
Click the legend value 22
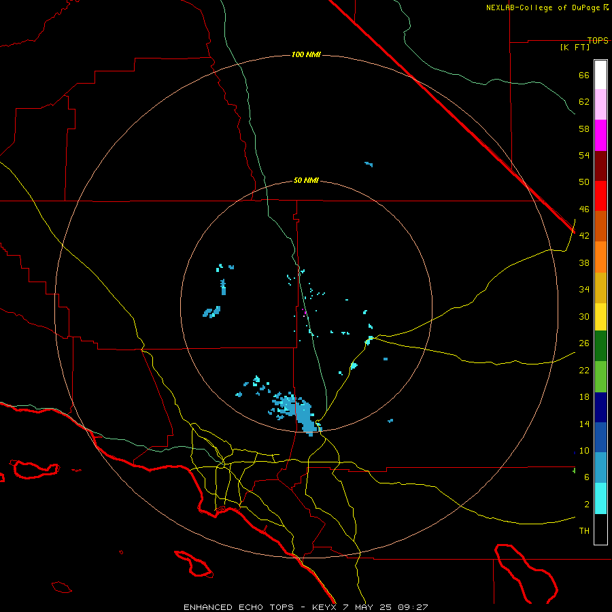[x=584, y=370]
